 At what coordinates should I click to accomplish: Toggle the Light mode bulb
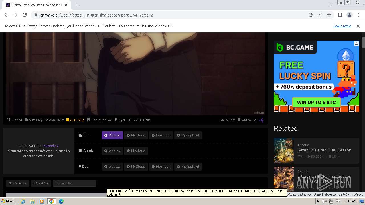point(120,120)
